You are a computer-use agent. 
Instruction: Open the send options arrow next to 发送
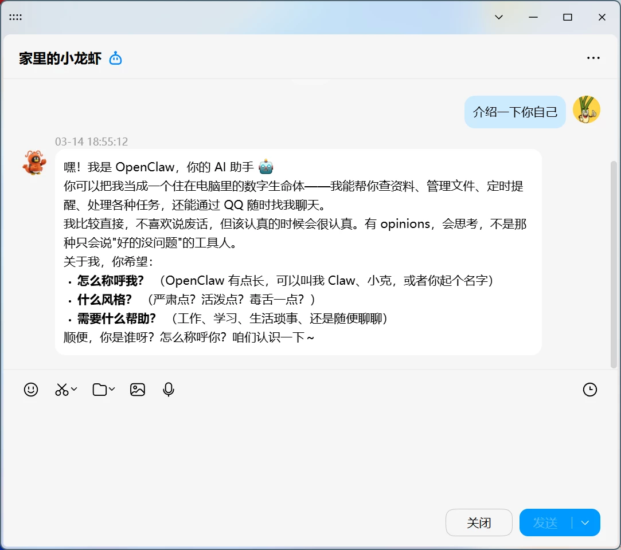pos(585,522)
